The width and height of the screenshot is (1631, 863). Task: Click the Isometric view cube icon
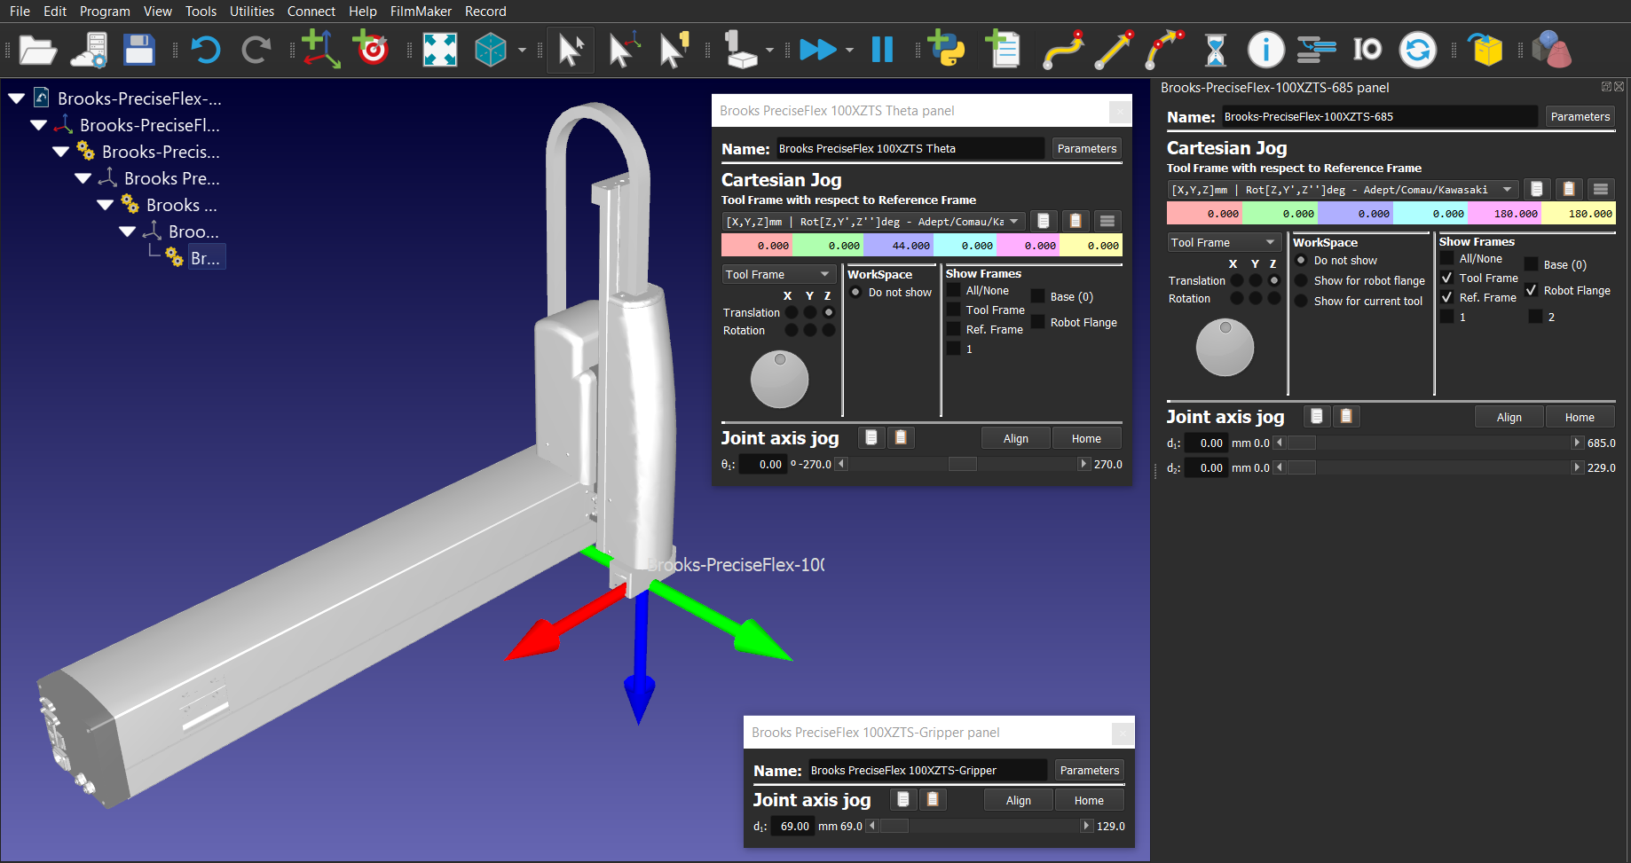[x=491, y=50]
